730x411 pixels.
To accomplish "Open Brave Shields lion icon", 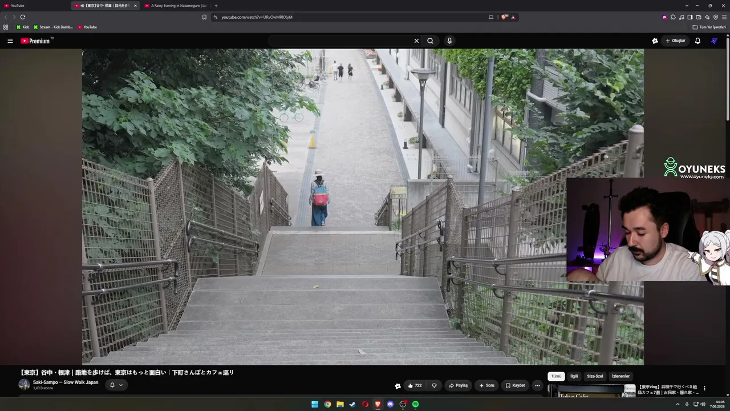I will point(504,17).
